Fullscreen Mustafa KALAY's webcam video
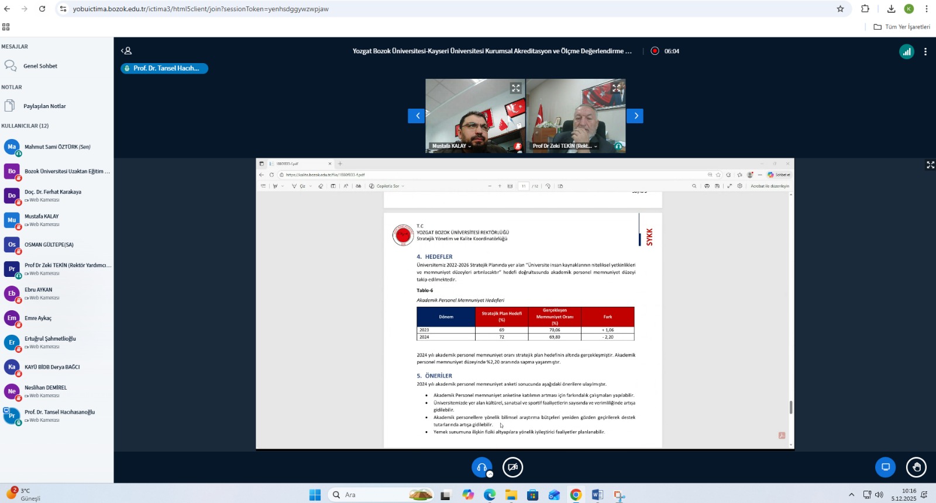 pos(515,88)
